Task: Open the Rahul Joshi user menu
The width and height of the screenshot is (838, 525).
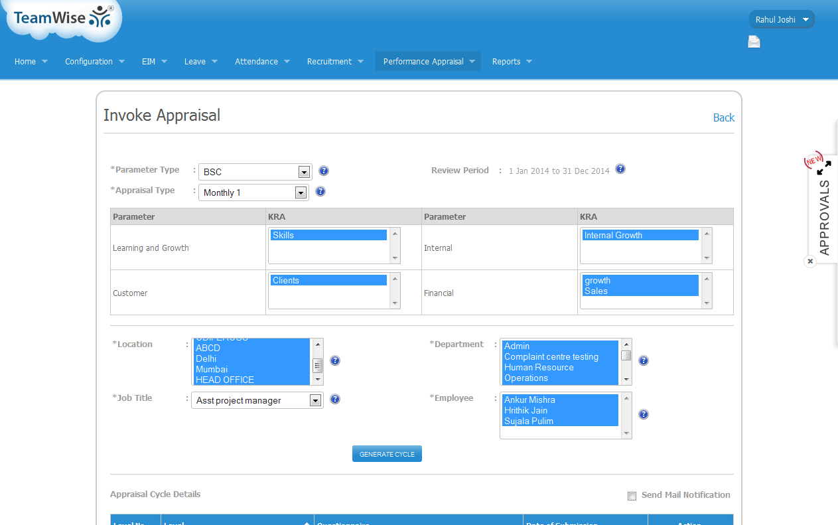Action: 782,20
